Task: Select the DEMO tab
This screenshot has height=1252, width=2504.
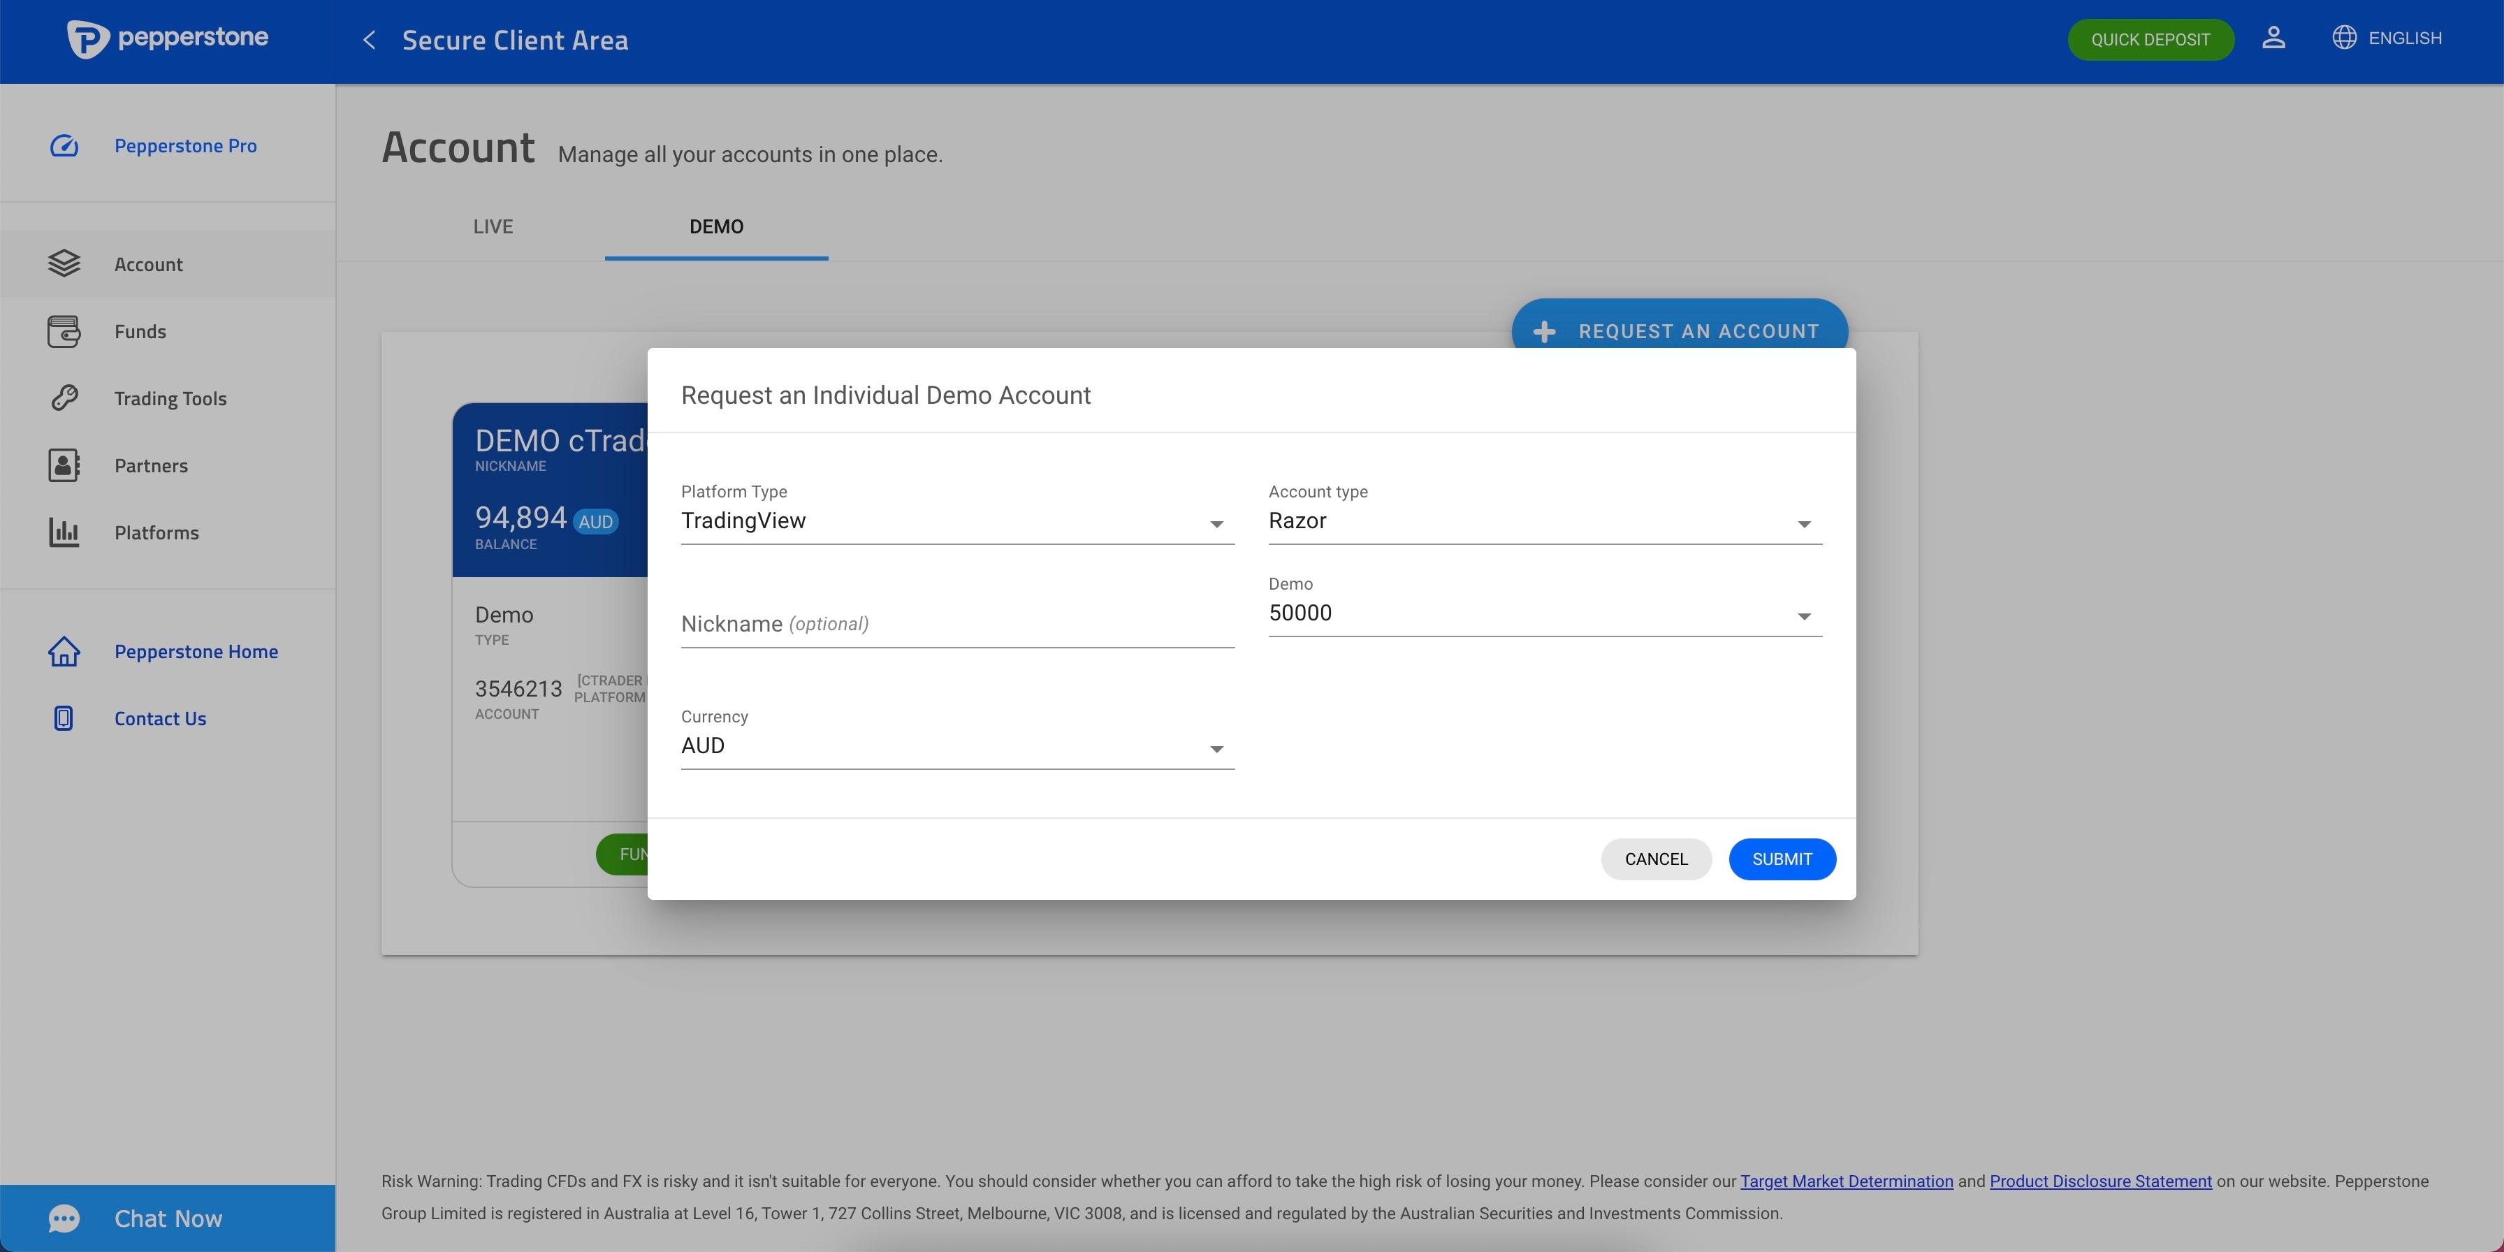Action: coord(716,226)
